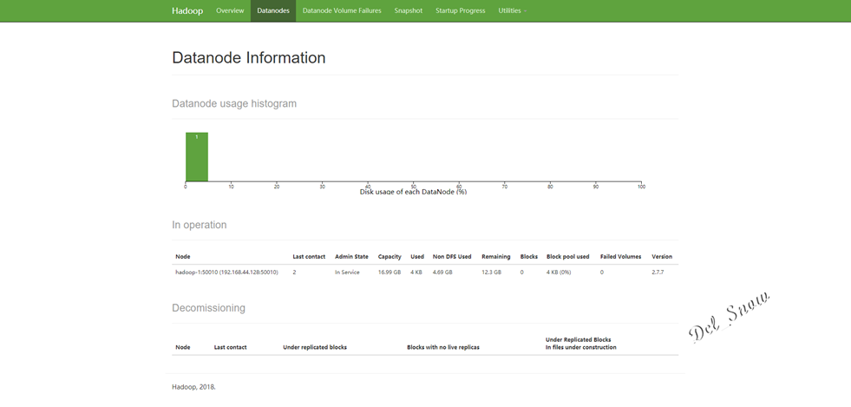Open the Overview tab
This screenshot has height=407, width=851.
tap(230, 11)
